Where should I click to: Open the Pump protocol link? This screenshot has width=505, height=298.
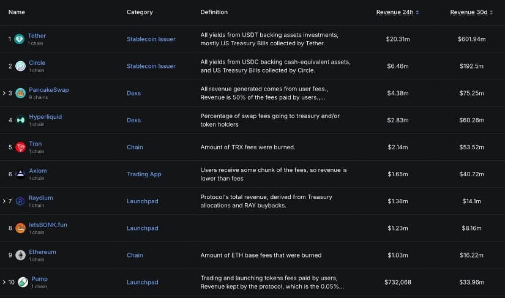[39, 279]
